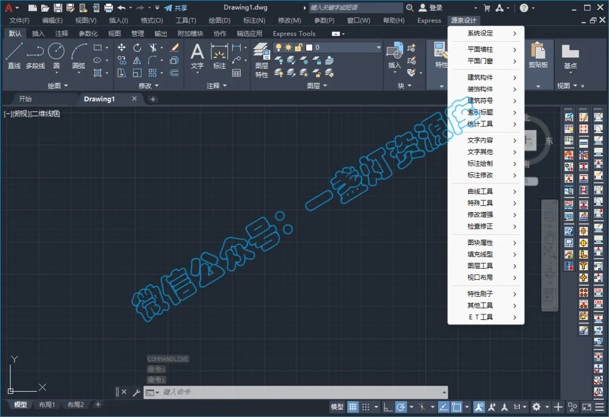This screenshot has height=417, width=609.
Task: Switch to the 插入 ribbon tab
Action: click(x=38, y=34)
